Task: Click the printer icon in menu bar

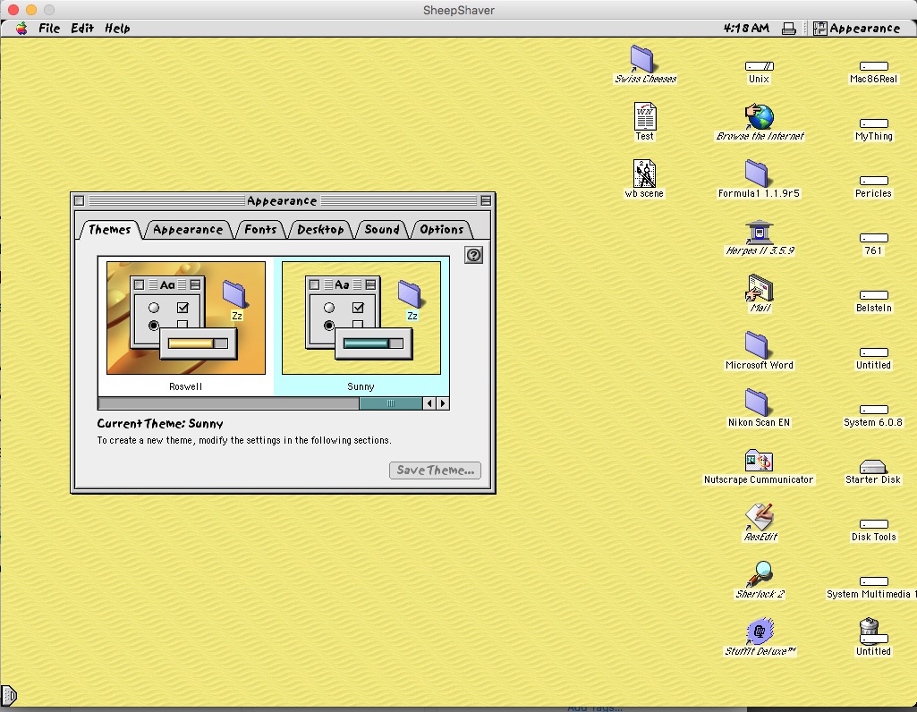Action: [x=789, y=29]
